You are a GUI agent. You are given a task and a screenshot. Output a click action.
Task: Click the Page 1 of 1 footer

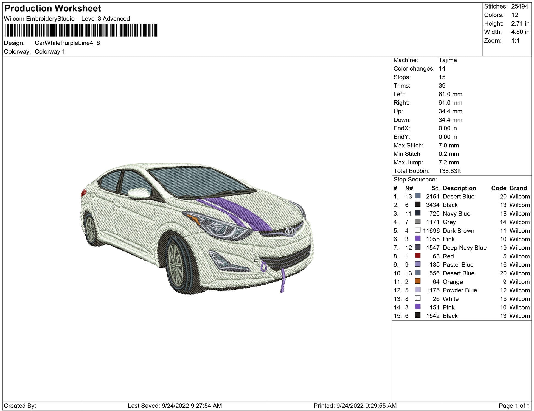click(514, 406)
